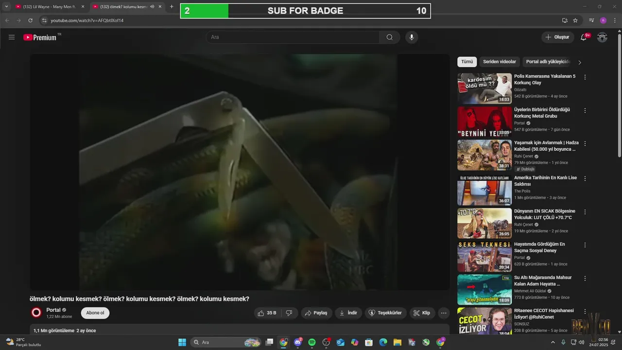Open the LUT ÇÖLÜ +70.7°C thumbnail

[484, 223]
